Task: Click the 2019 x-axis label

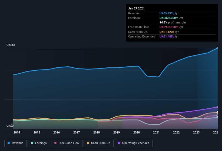Action: (x=117, y=132)
